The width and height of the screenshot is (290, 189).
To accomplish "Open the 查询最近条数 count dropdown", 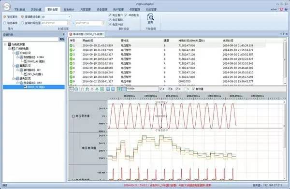I will 70,17.
